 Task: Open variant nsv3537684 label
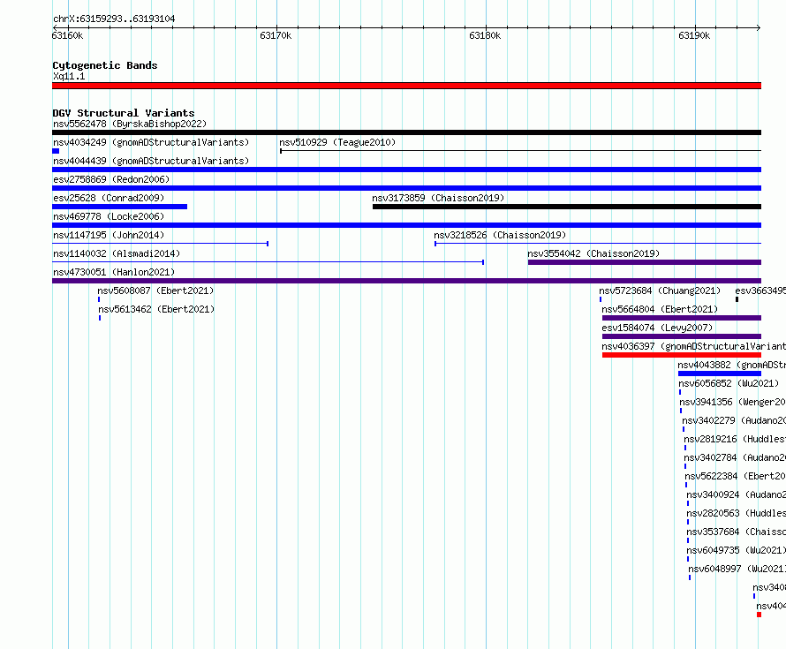coord(736,532)
